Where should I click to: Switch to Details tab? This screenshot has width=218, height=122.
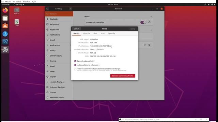pyautogui.click(x=76, y=33)
